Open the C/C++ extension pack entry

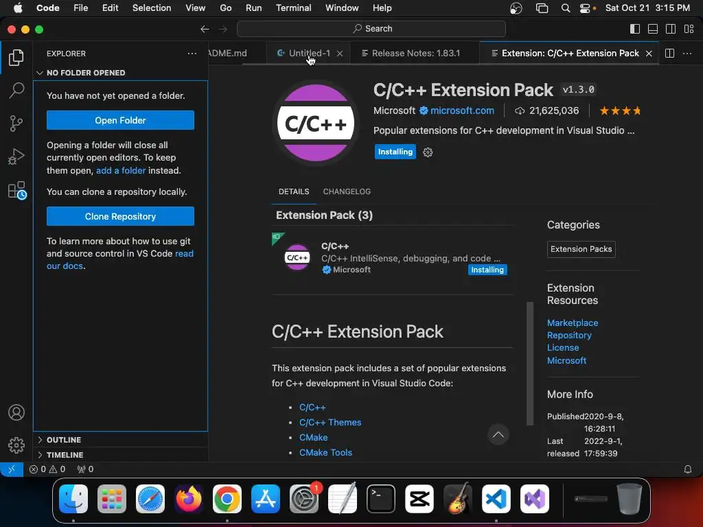392,258
